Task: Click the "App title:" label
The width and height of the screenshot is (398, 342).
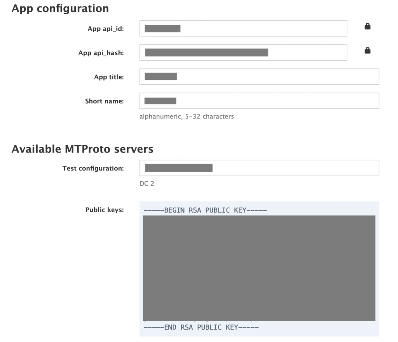Action: coord(109,77)
